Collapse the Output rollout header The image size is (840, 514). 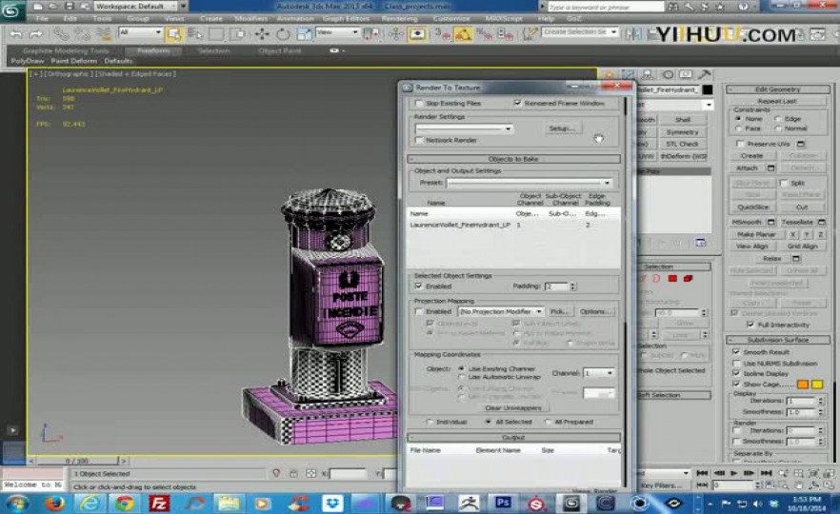(x=513, y=438)
